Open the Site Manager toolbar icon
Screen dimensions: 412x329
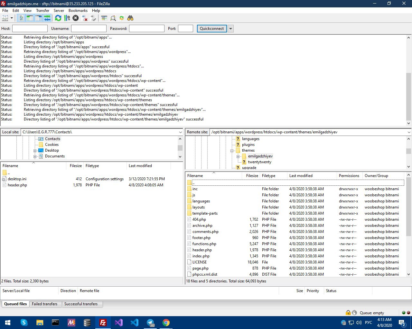(x=5, y=18)
